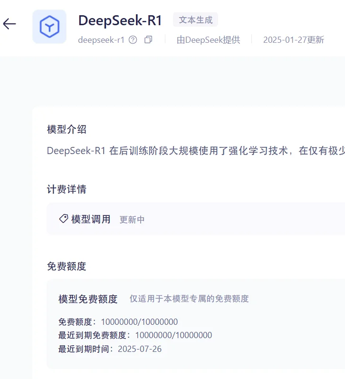Open the 模型调用 billing row
Image resolution: width=345 pixels, height=379 pixels.
tap(196, 219)
